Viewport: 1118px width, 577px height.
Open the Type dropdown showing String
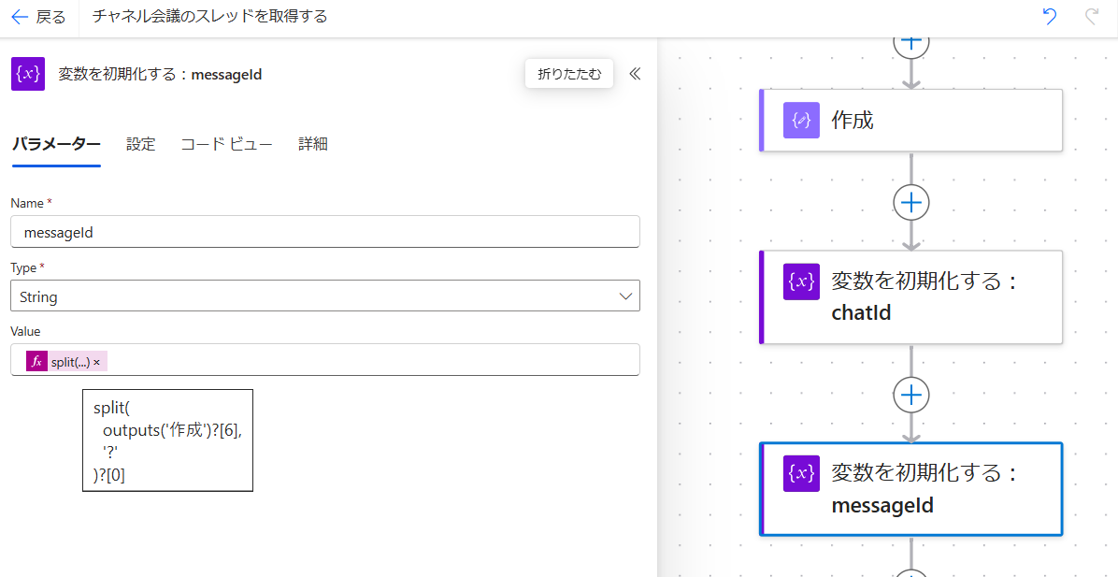(325, 296)
